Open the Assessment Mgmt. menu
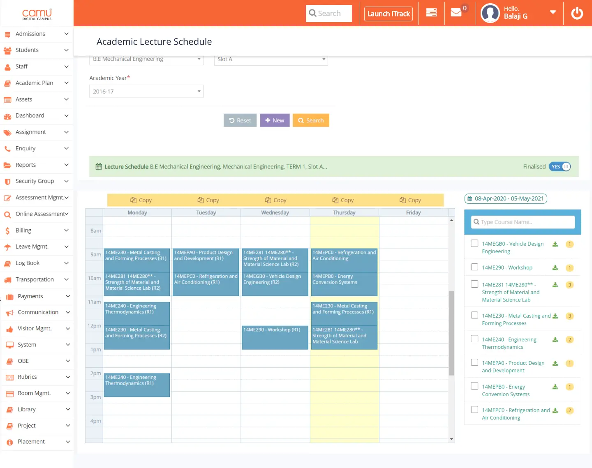 point(37,198)
